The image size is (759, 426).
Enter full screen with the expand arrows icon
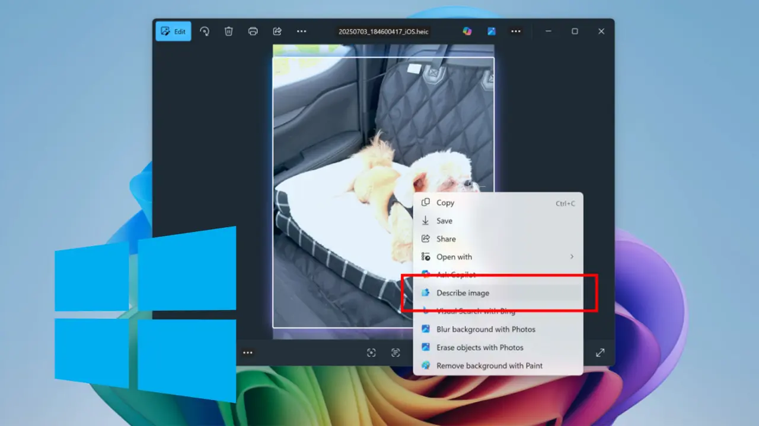[x=600, y=353]
